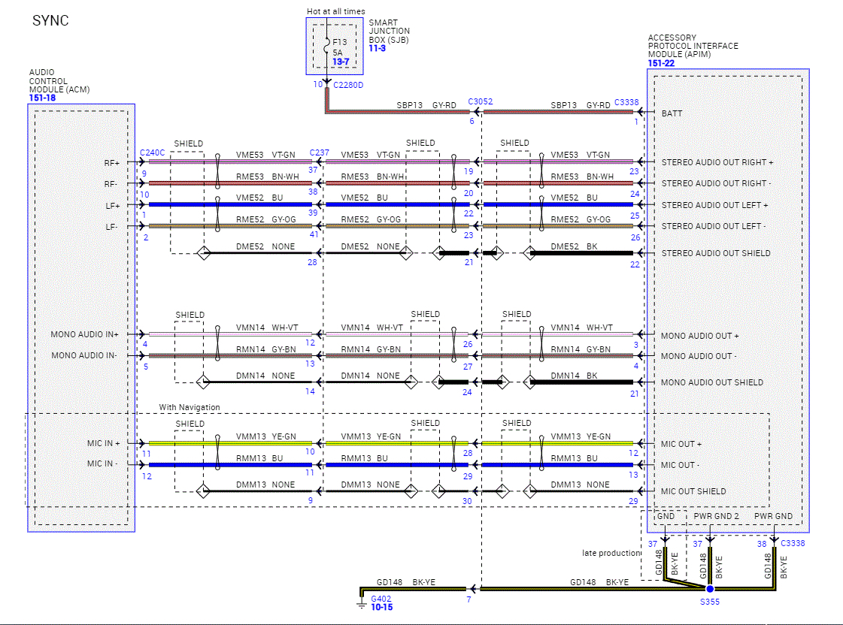Click the RF+ pin label

(x=112, y=163)
